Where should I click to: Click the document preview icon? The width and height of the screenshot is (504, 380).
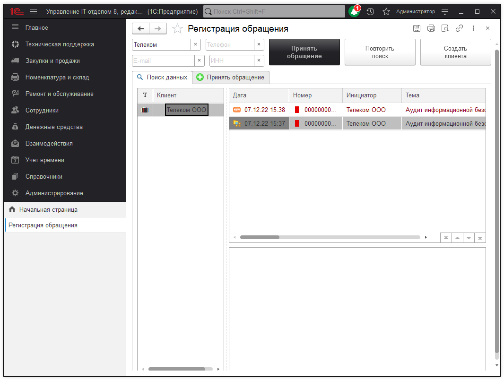[445, 28]
